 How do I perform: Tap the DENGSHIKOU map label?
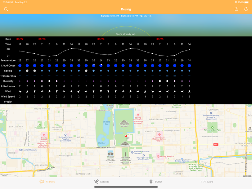(157, 120)
